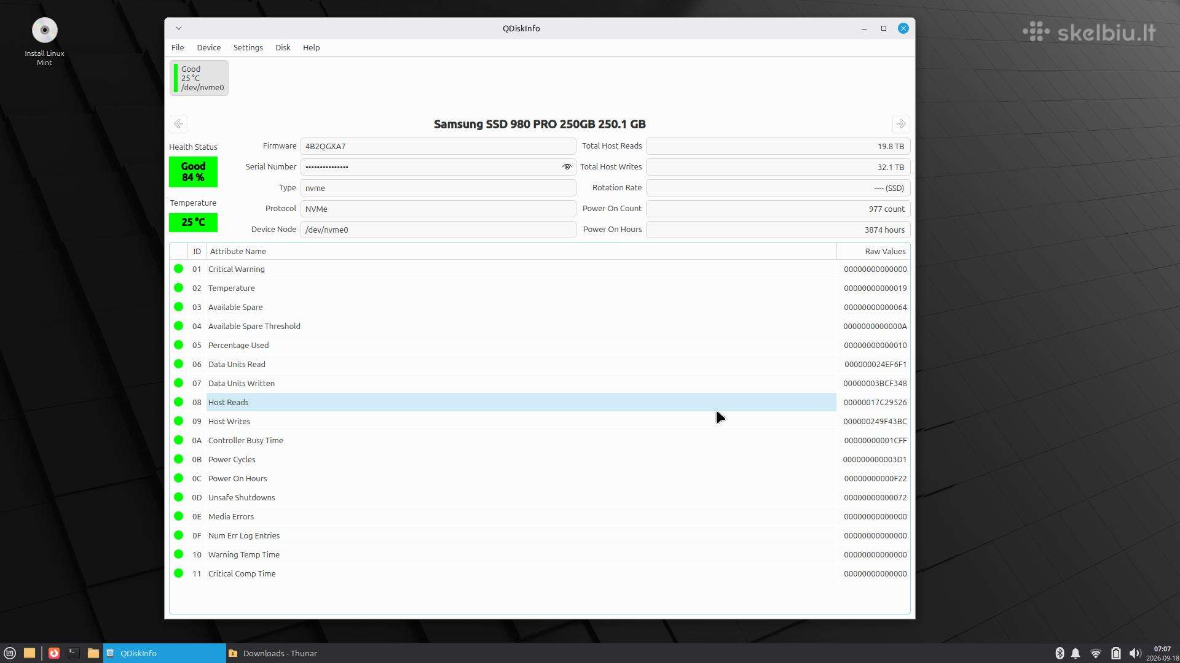Click the green status dot for Unsafe Shutdowns

click(x=178, y=497)
